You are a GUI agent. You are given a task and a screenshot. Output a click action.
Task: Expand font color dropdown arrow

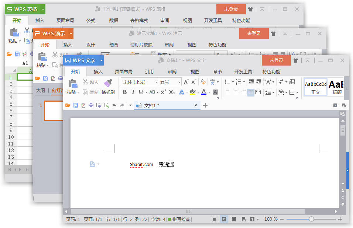209,92
